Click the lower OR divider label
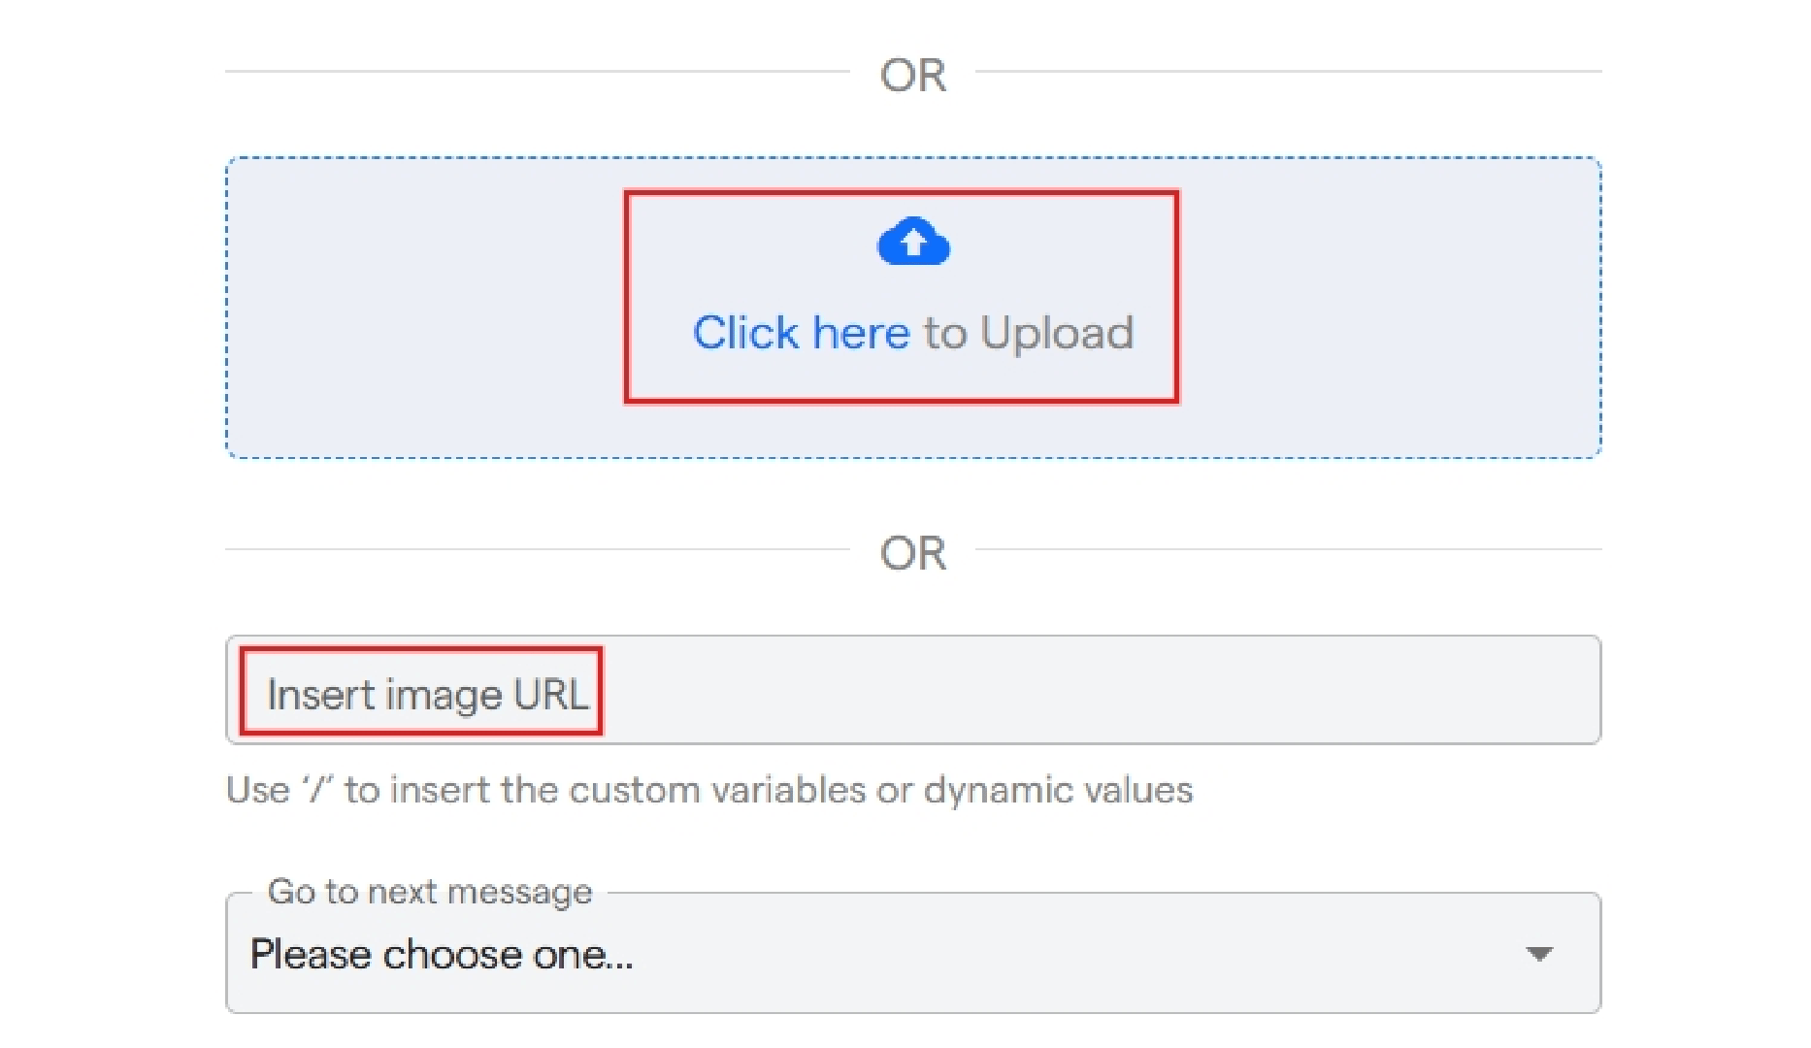 [913, 554]
